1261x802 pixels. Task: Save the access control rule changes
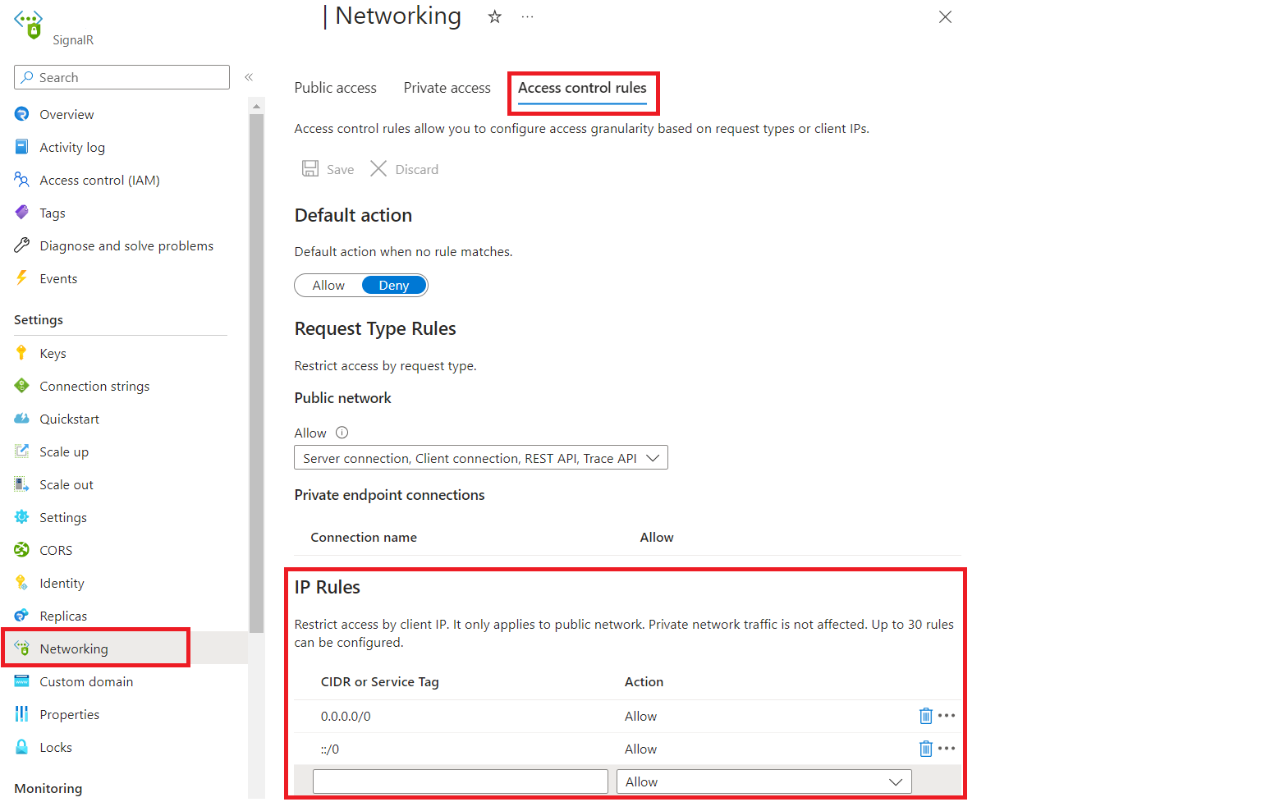(328, 169)
